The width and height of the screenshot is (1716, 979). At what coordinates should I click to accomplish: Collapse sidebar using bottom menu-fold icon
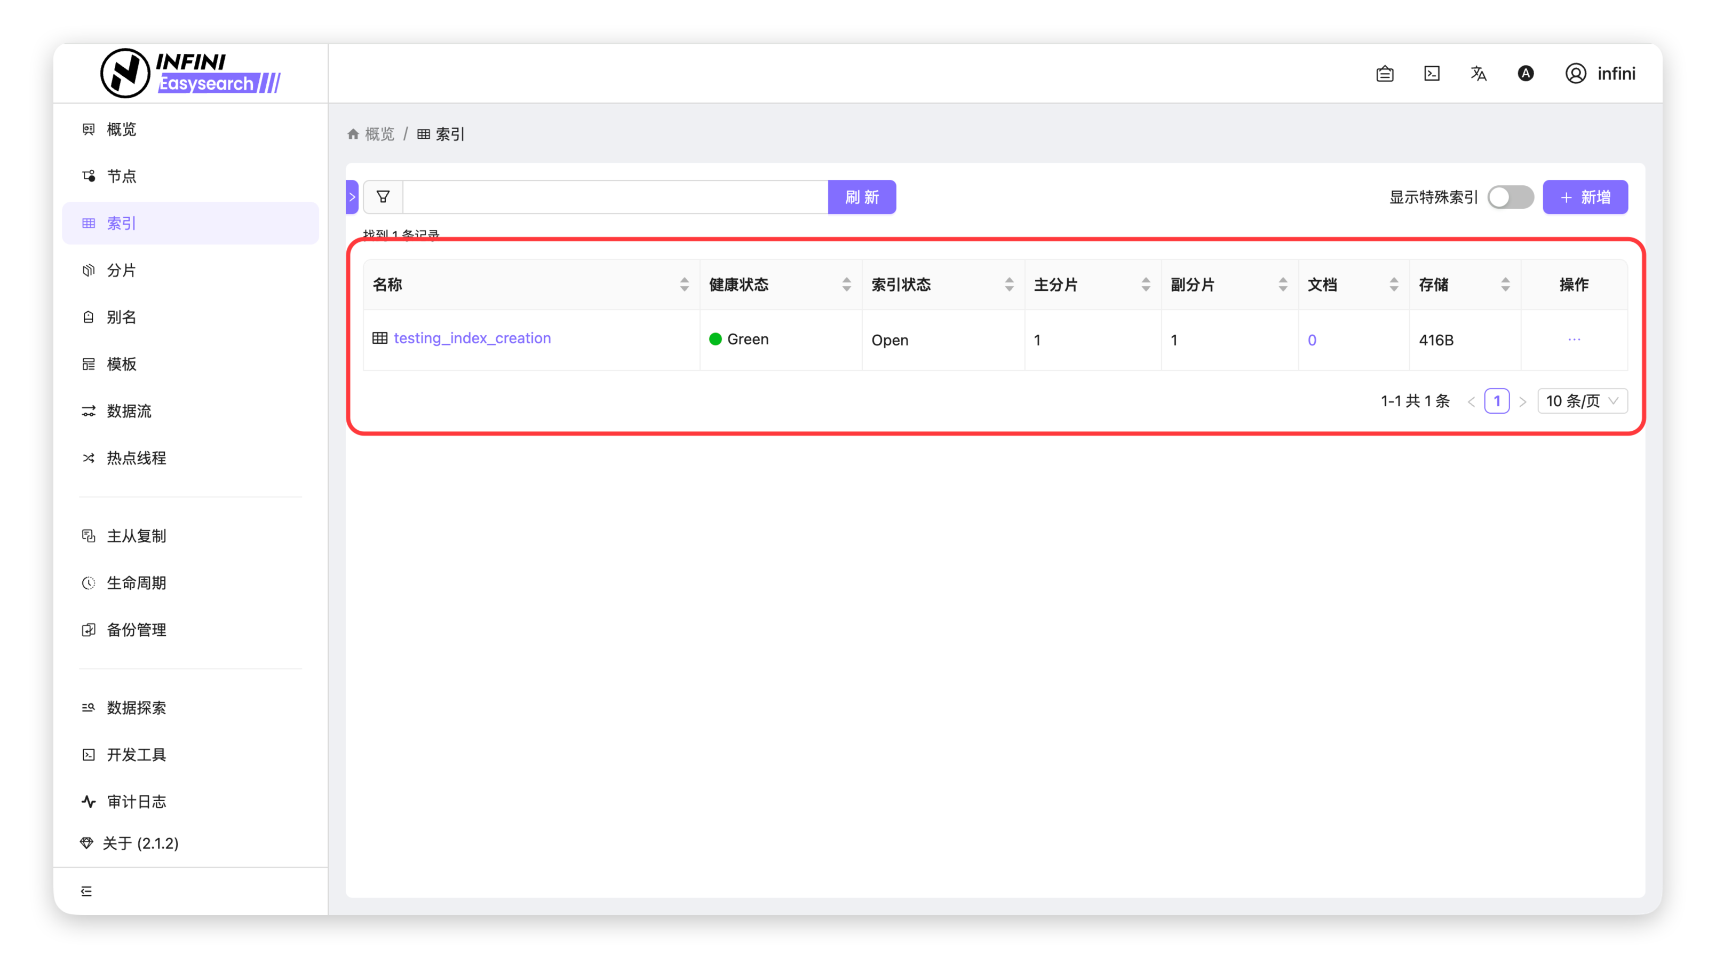86,891
